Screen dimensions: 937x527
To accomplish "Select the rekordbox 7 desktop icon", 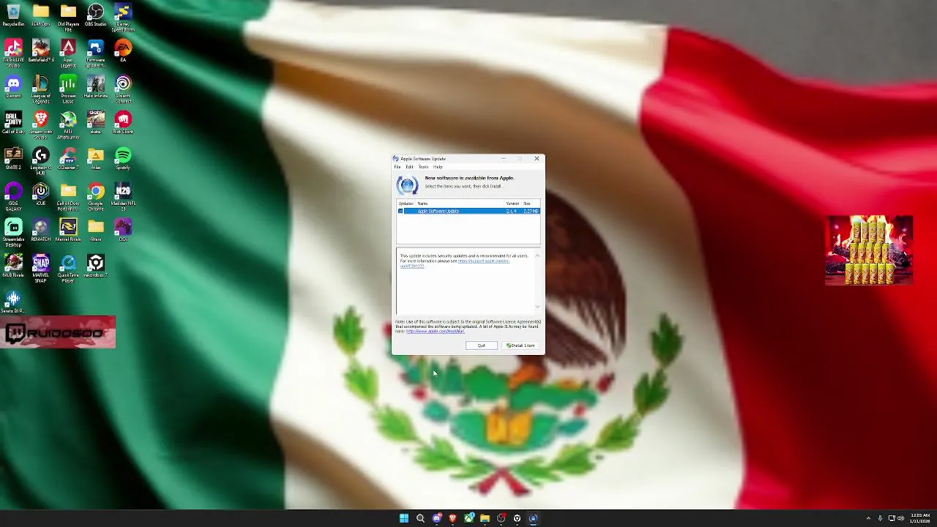I will coord(96,266).
